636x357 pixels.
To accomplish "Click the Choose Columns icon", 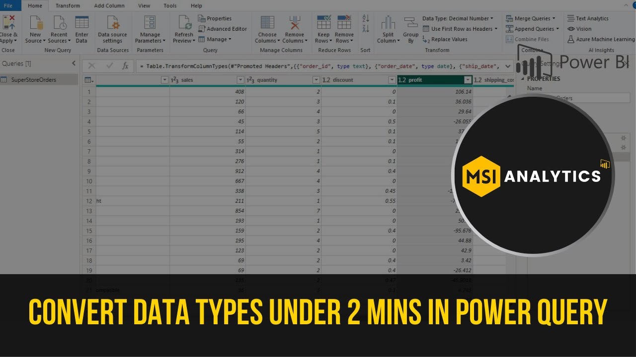I will [267, 23].
